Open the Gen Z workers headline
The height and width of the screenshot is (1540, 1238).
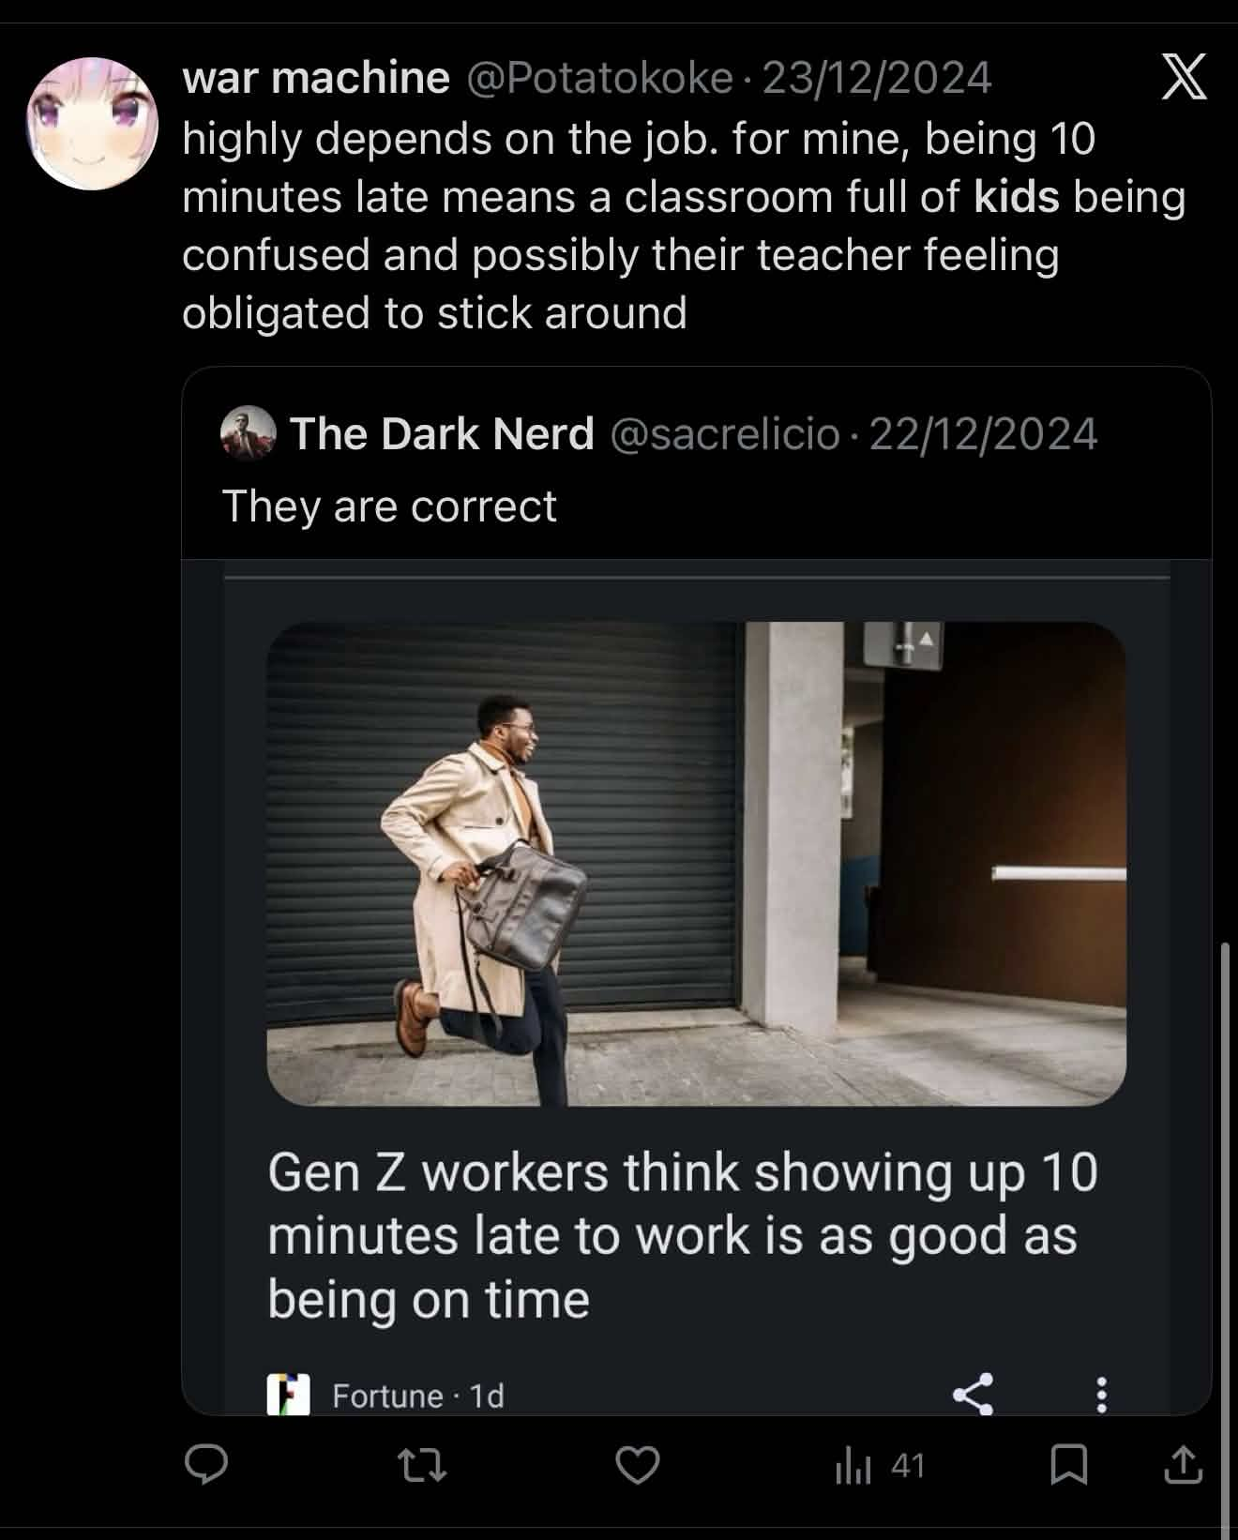682,1235
